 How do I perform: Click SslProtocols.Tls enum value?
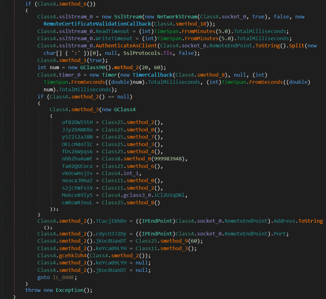[148, 53]
